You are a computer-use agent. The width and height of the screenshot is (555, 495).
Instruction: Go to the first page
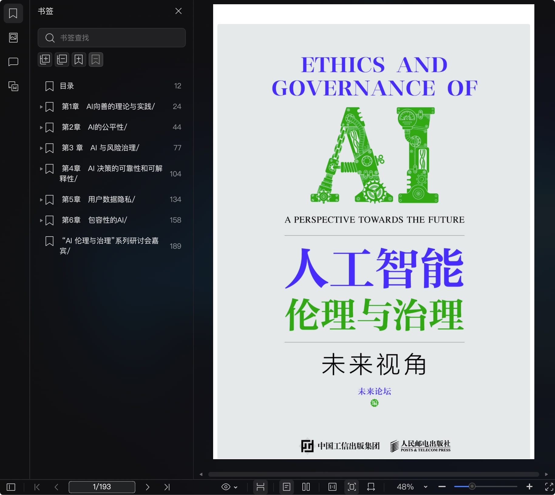(x=37, y=487)
